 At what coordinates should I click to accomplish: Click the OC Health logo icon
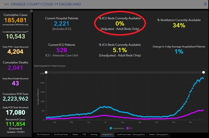(x=5, y=4)
